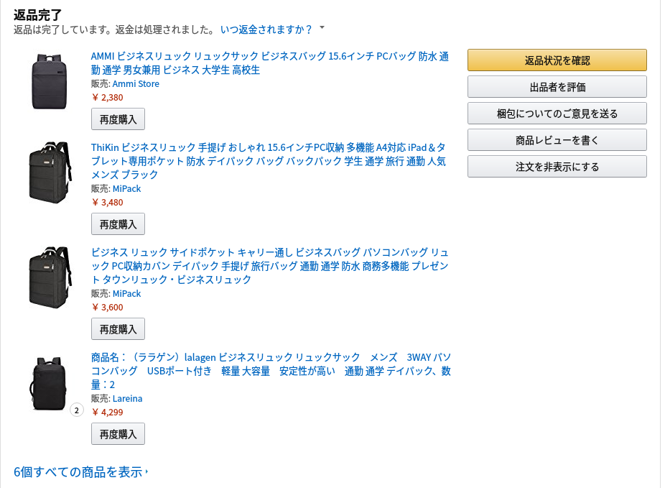Click 商品レビューを書く button
Viewport: 665px width, 488px height.
(x=557, y=140)
